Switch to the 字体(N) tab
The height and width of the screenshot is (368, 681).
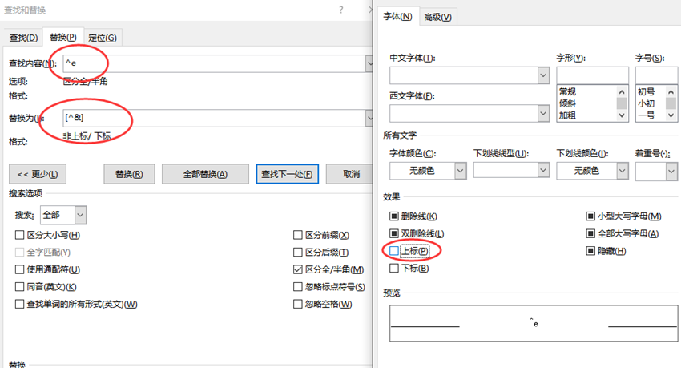(397, 17)
